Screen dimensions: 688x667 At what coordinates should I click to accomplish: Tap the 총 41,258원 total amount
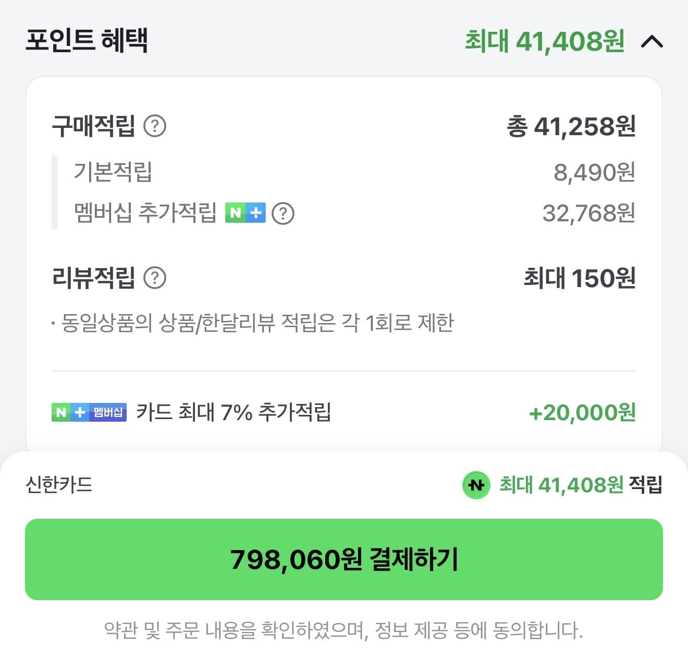[x=571, y=127]
